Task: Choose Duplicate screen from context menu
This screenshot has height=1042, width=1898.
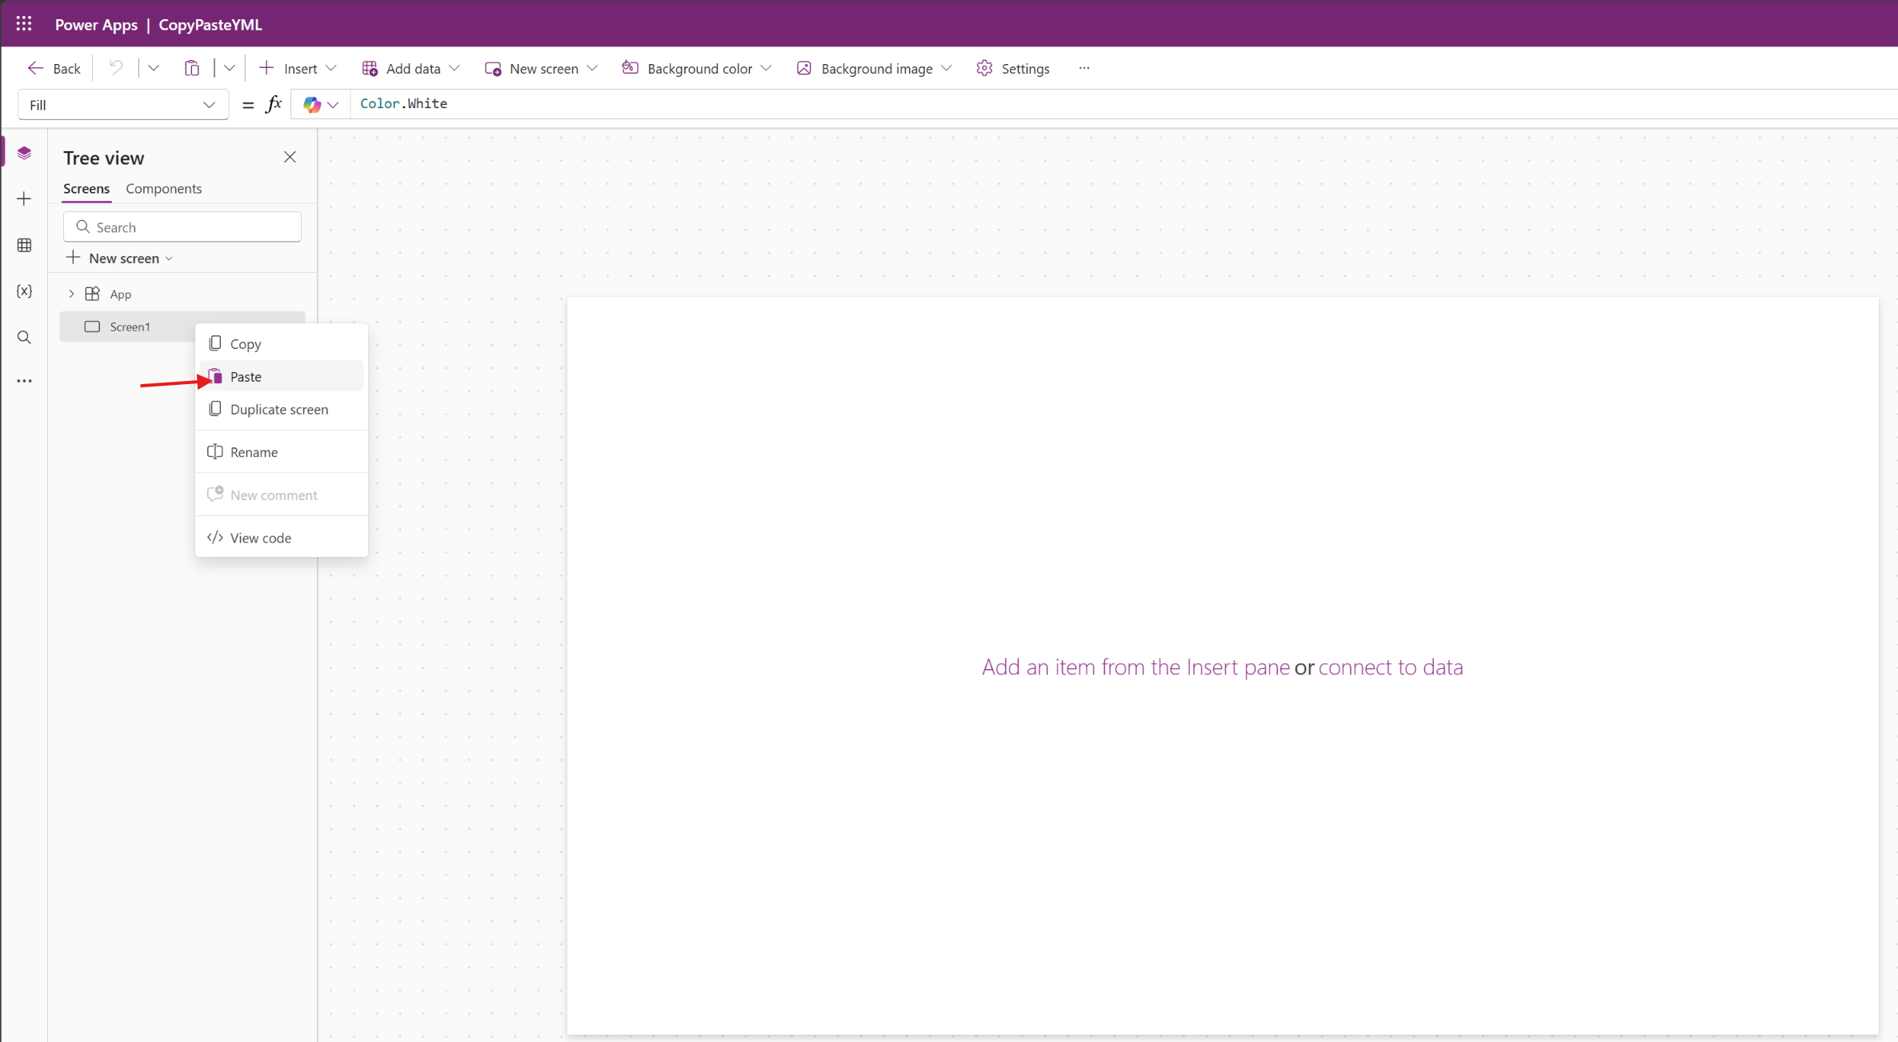Action: point(282,410)
